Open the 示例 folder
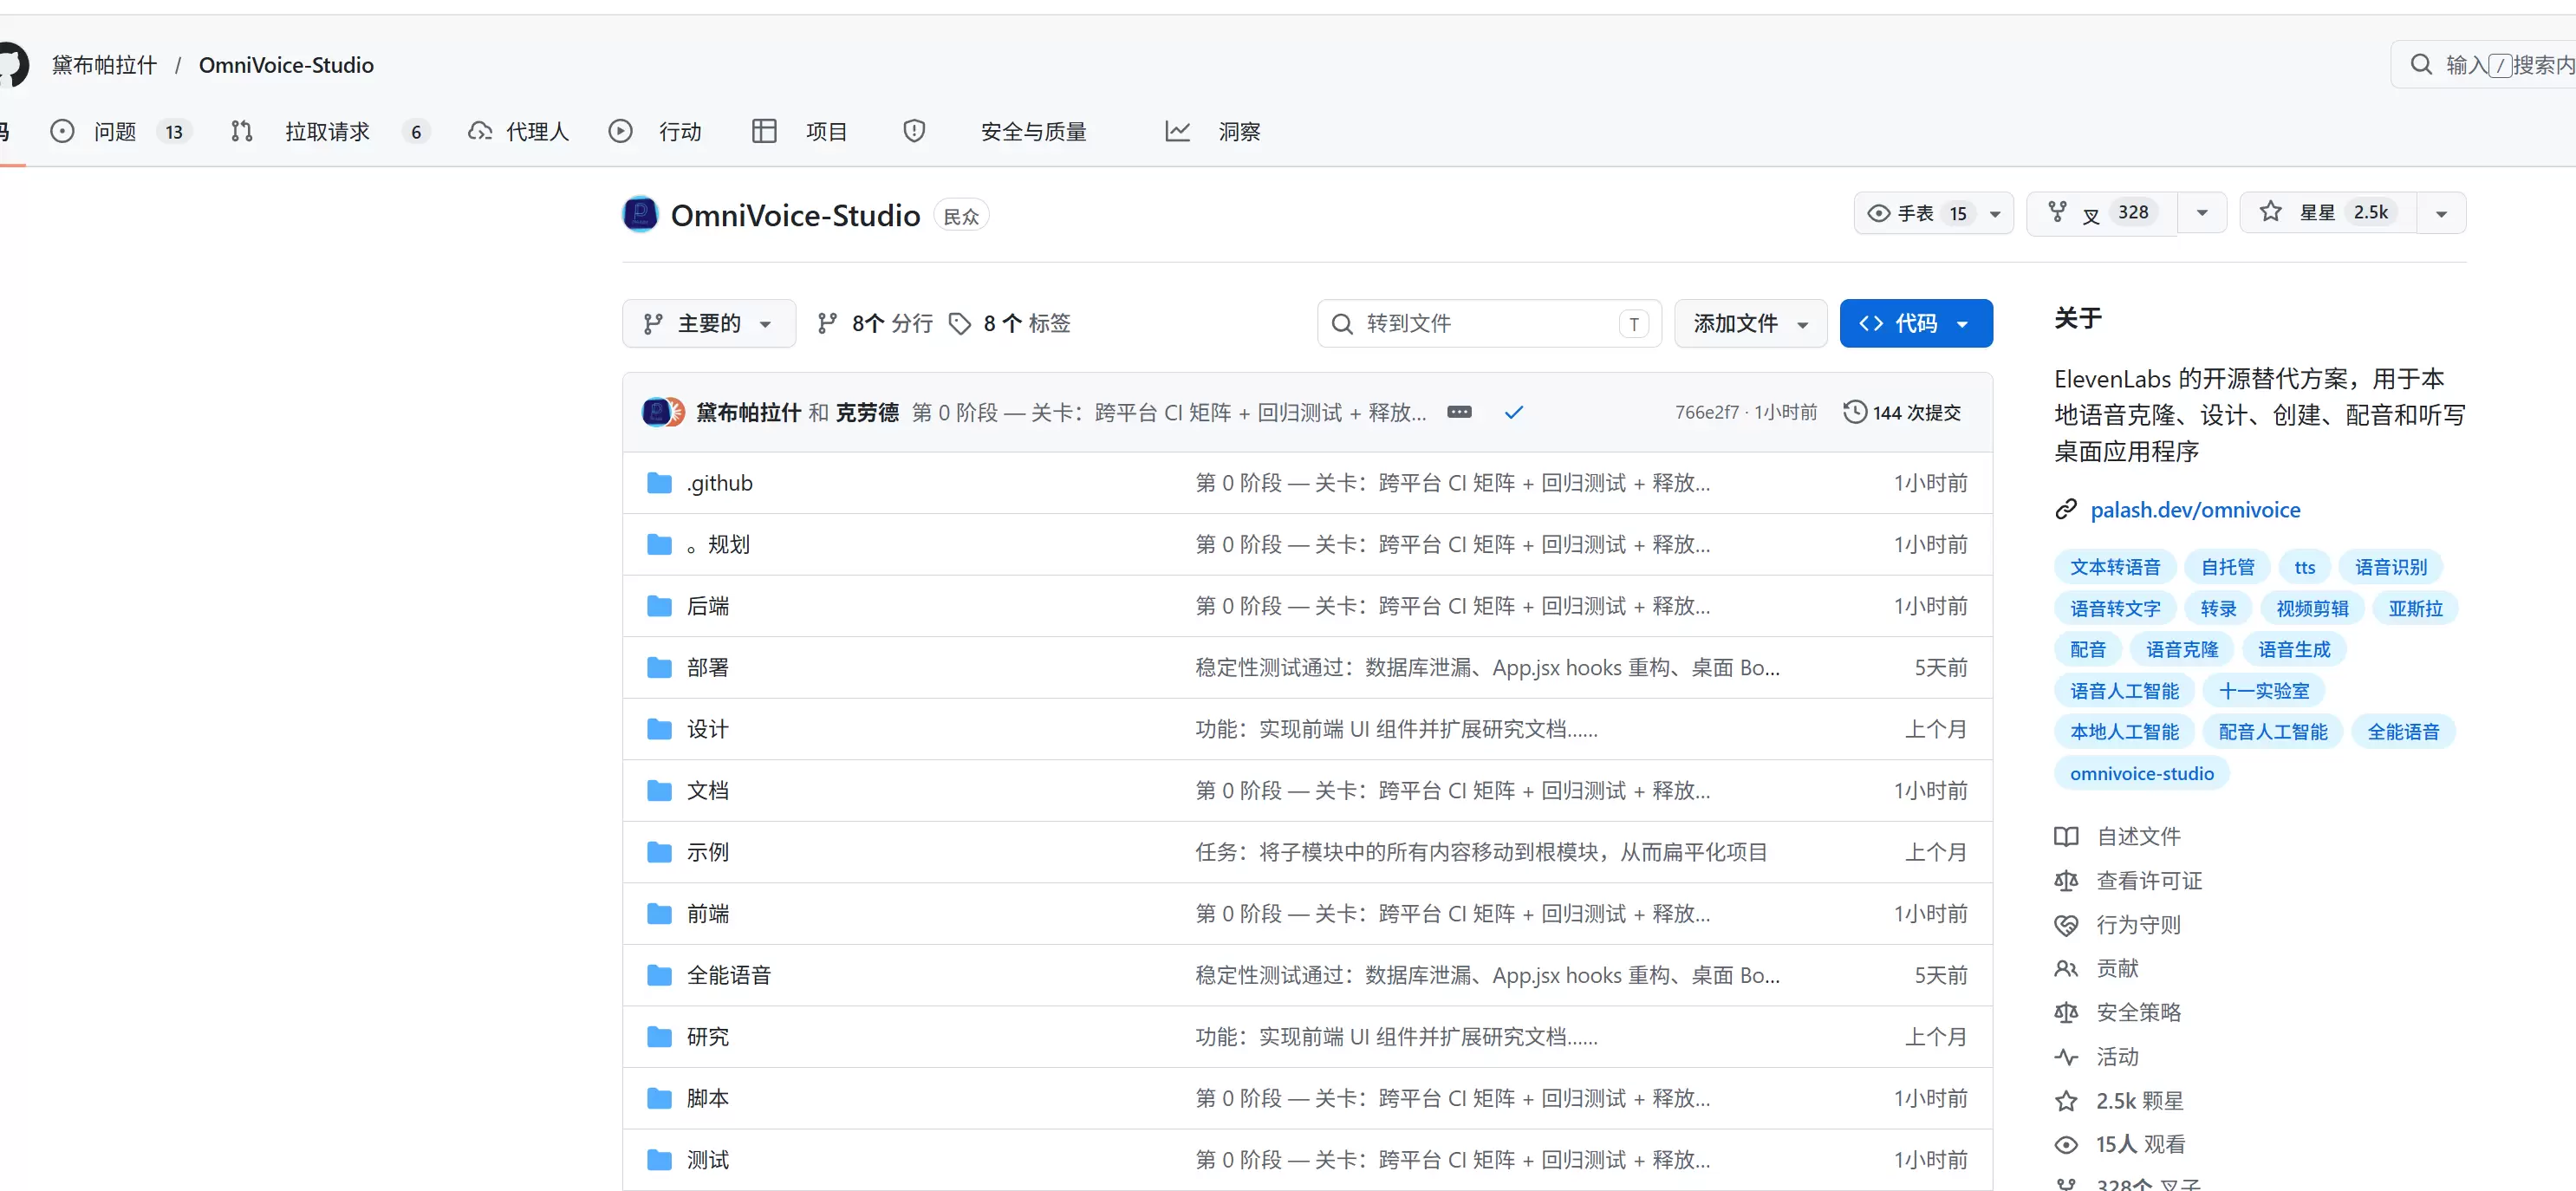 coord(707,852)
